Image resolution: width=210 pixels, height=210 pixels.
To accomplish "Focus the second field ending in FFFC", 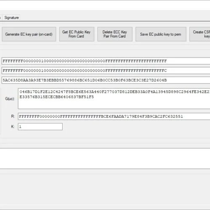I will (106, 71).
